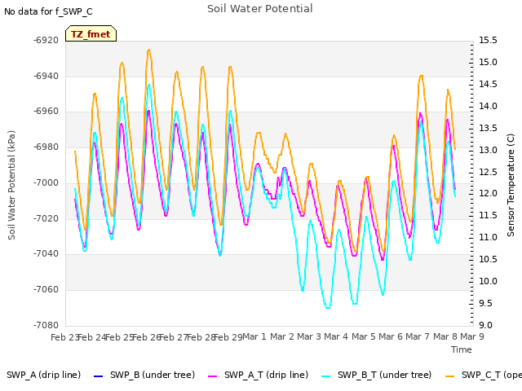The height and width of the screenshot is (391, 522).
Task: Click the Mar 3 date tick label
Action: coord(309,336)
